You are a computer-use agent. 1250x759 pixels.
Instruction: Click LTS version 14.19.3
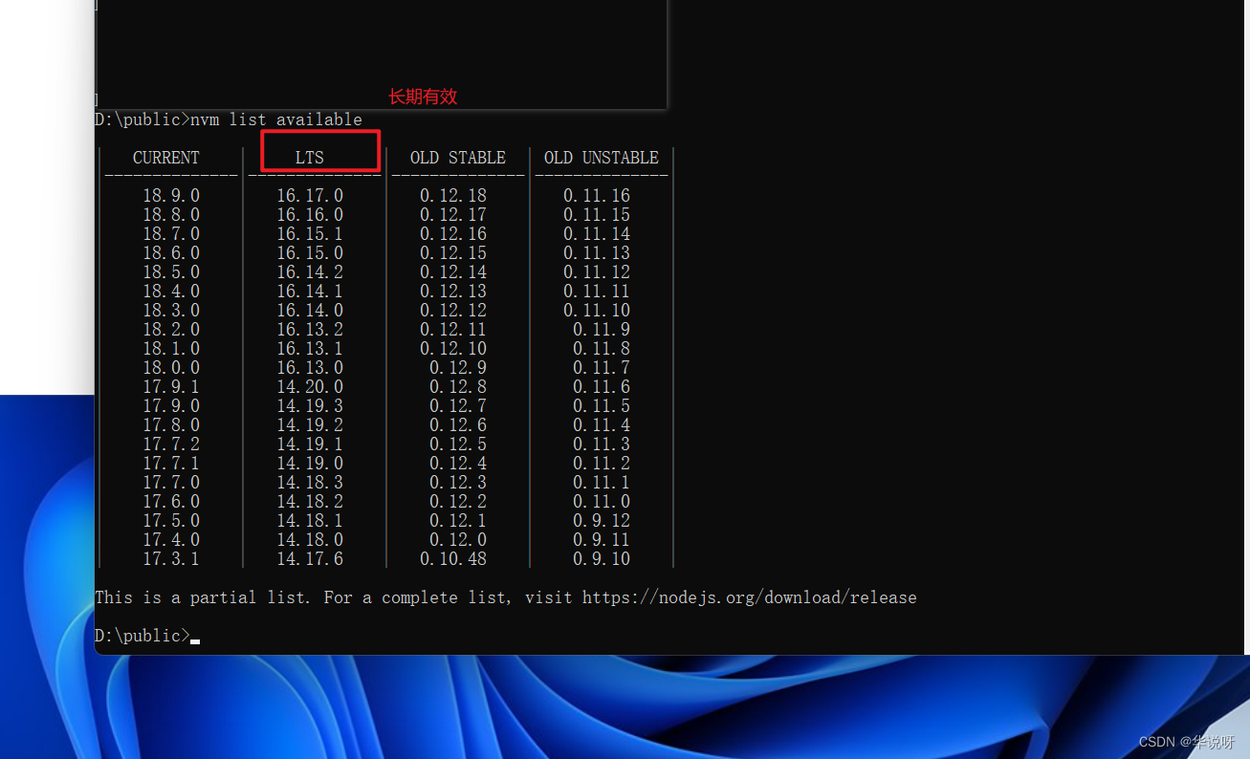click(310, 406)
